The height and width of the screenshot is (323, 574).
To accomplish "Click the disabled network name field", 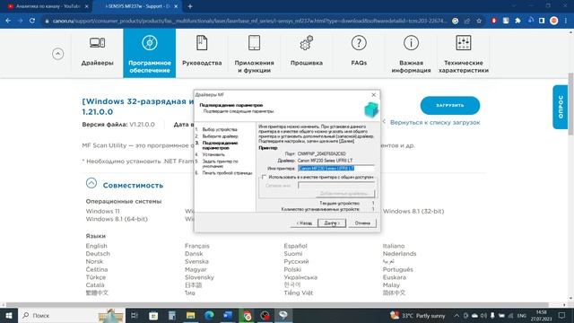I will click(x=336, y=186).
